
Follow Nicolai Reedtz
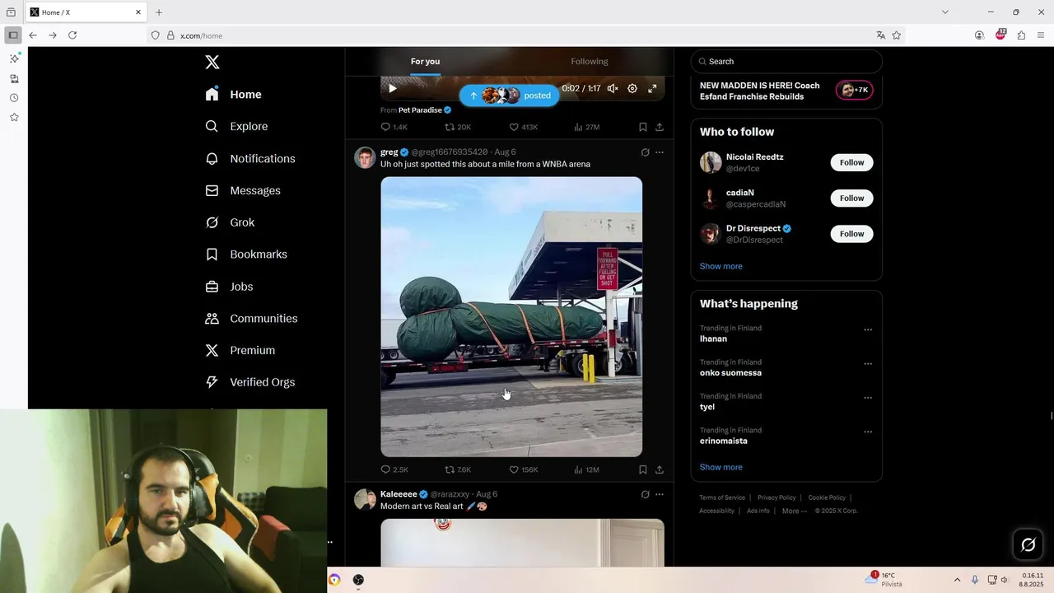851,163
